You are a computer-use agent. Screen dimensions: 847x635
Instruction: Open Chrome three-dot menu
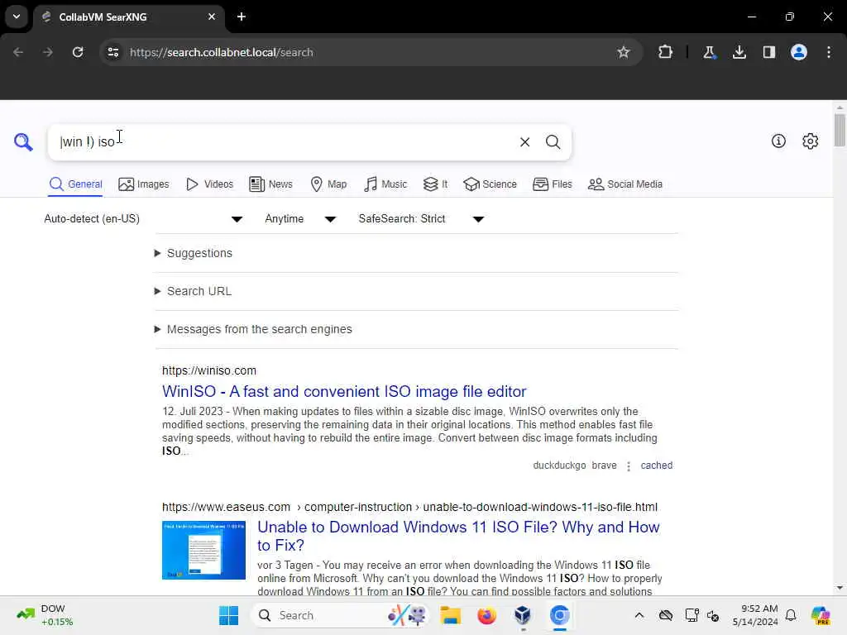point(829,52)
